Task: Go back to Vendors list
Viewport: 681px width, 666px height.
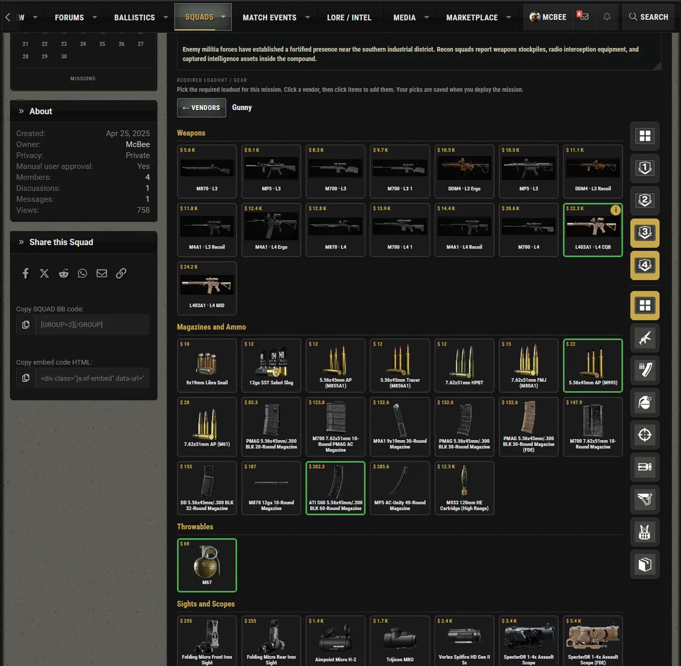Action: 202,107
